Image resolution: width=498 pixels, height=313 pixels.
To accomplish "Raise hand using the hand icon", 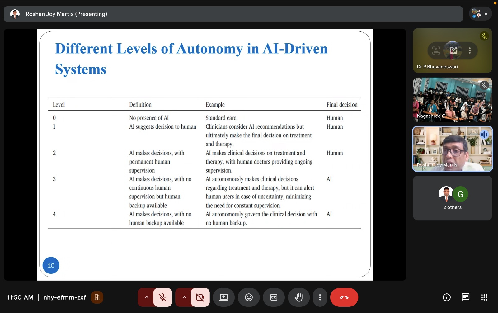I will click(298, 297).
